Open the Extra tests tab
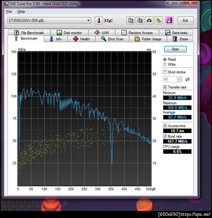 click(x=176, y=33)
